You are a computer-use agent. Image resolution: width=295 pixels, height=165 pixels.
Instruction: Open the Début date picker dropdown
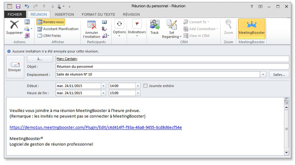(x=103, y=86)
